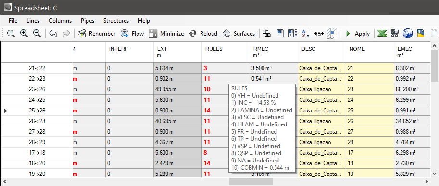
Task: Undo the last action
Action: pos(52,34)
